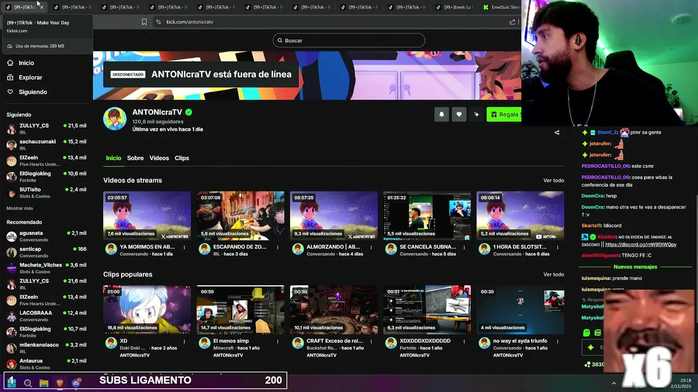Viewport: 698px width, 392px height.
Task: Click the bookmark icon in address bar
Action: coord(144,22)
